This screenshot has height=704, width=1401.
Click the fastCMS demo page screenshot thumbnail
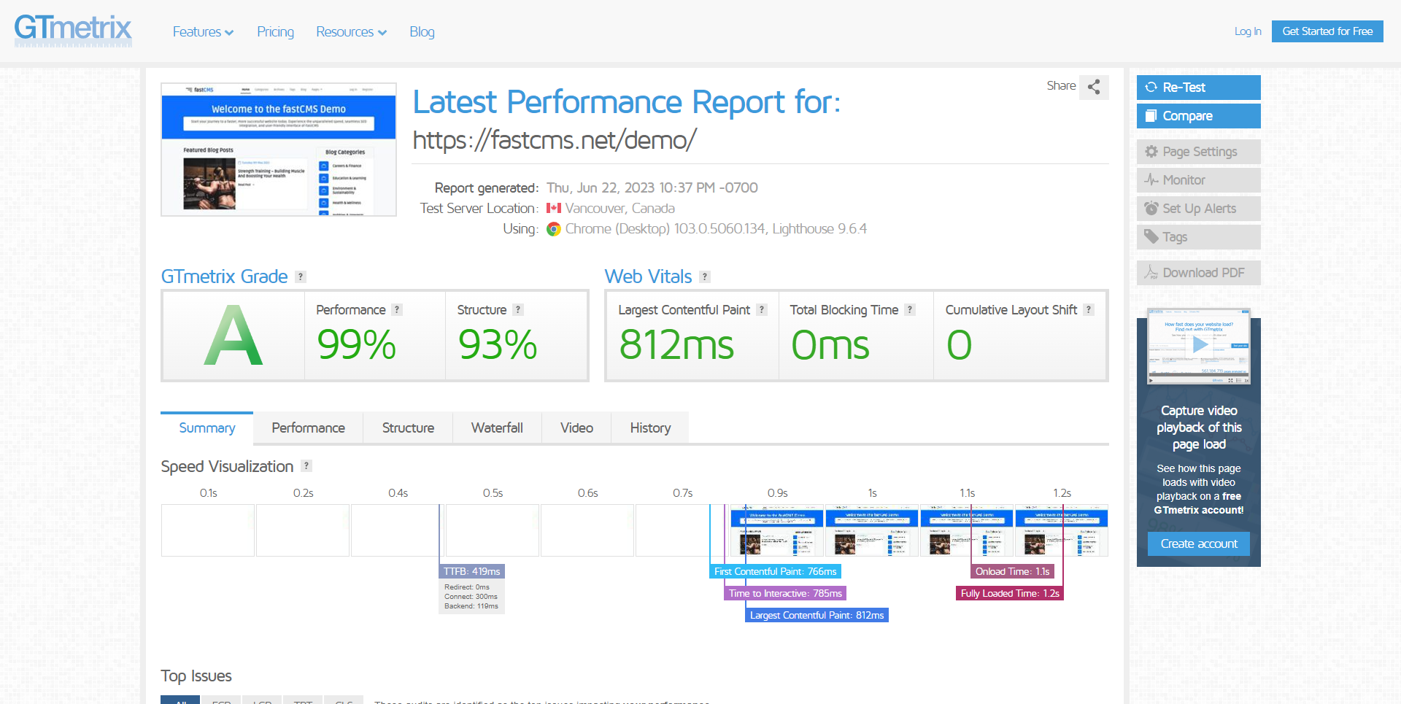(279, 150)
